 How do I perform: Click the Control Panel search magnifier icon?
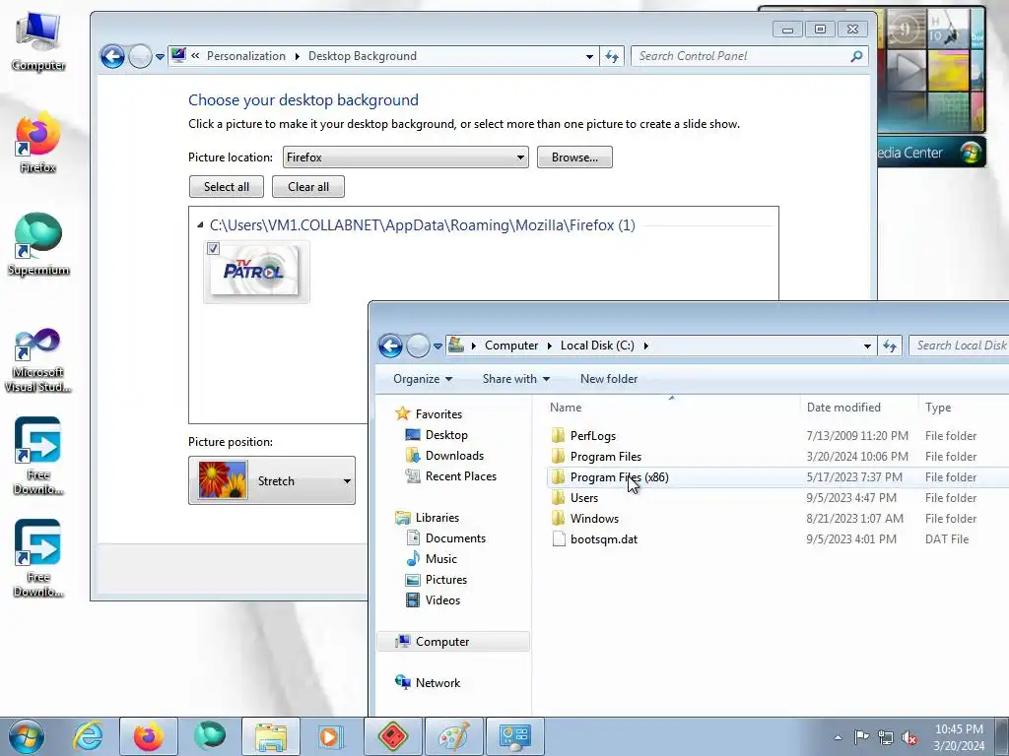coord(856,56)
